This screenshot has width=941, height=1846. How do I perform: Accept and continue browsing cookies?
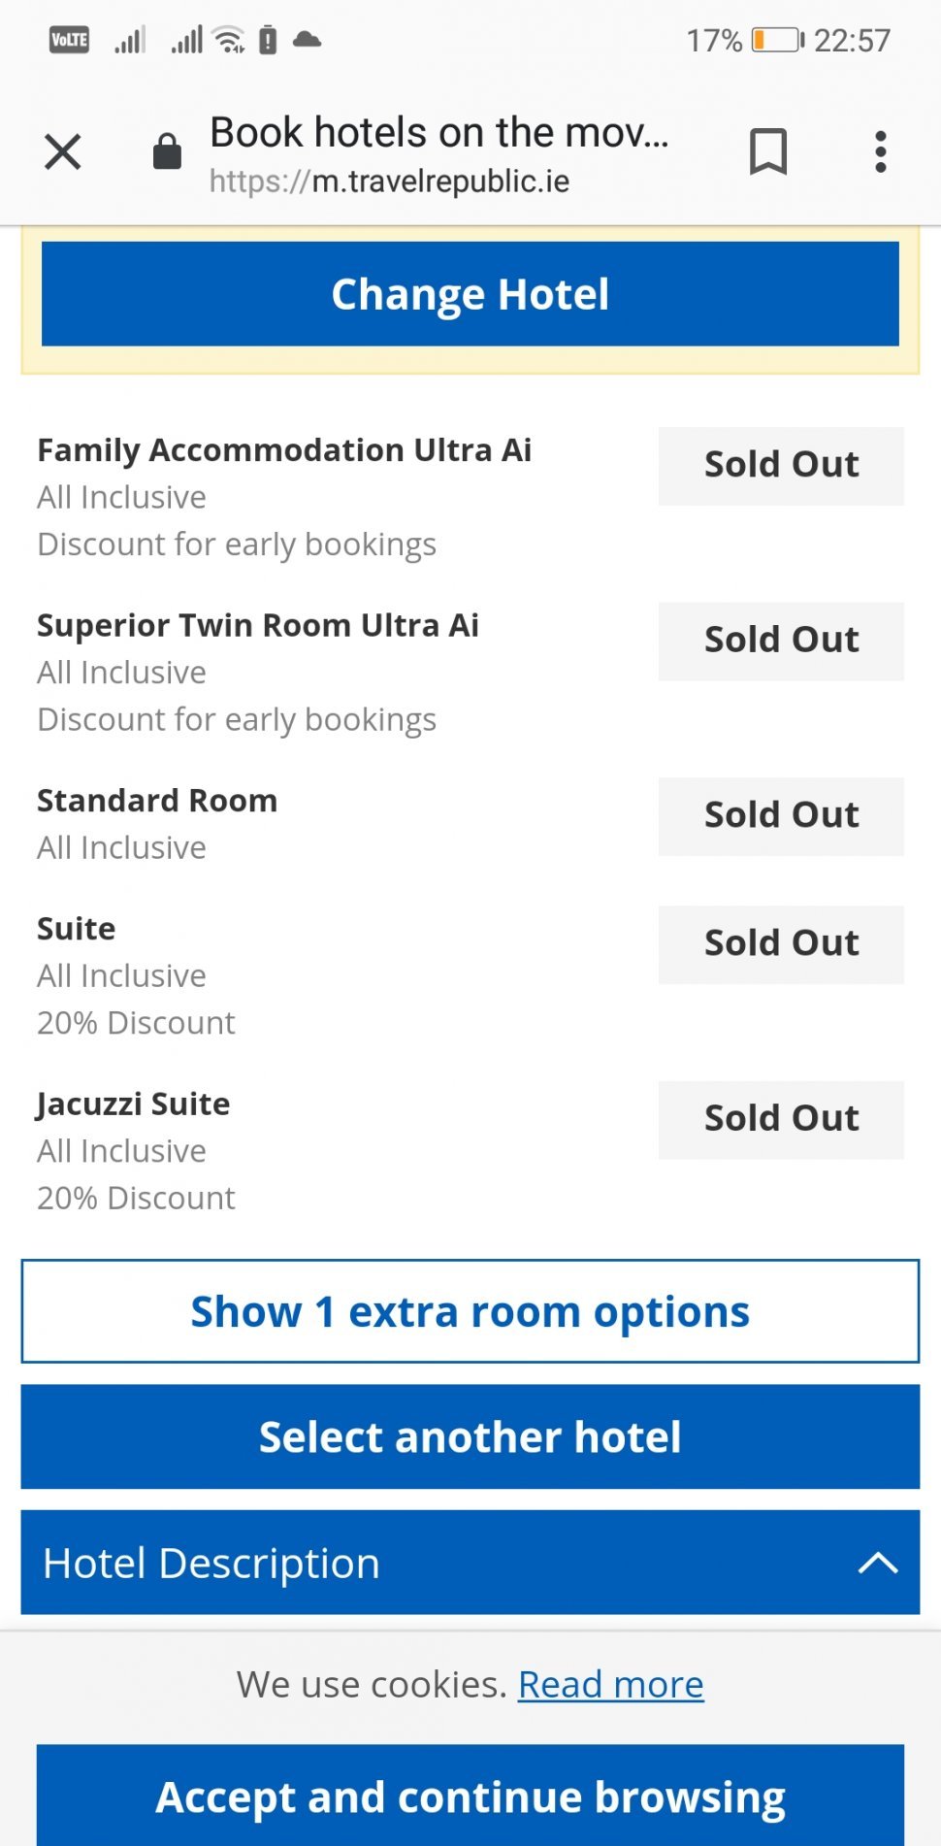(470, 1797)
